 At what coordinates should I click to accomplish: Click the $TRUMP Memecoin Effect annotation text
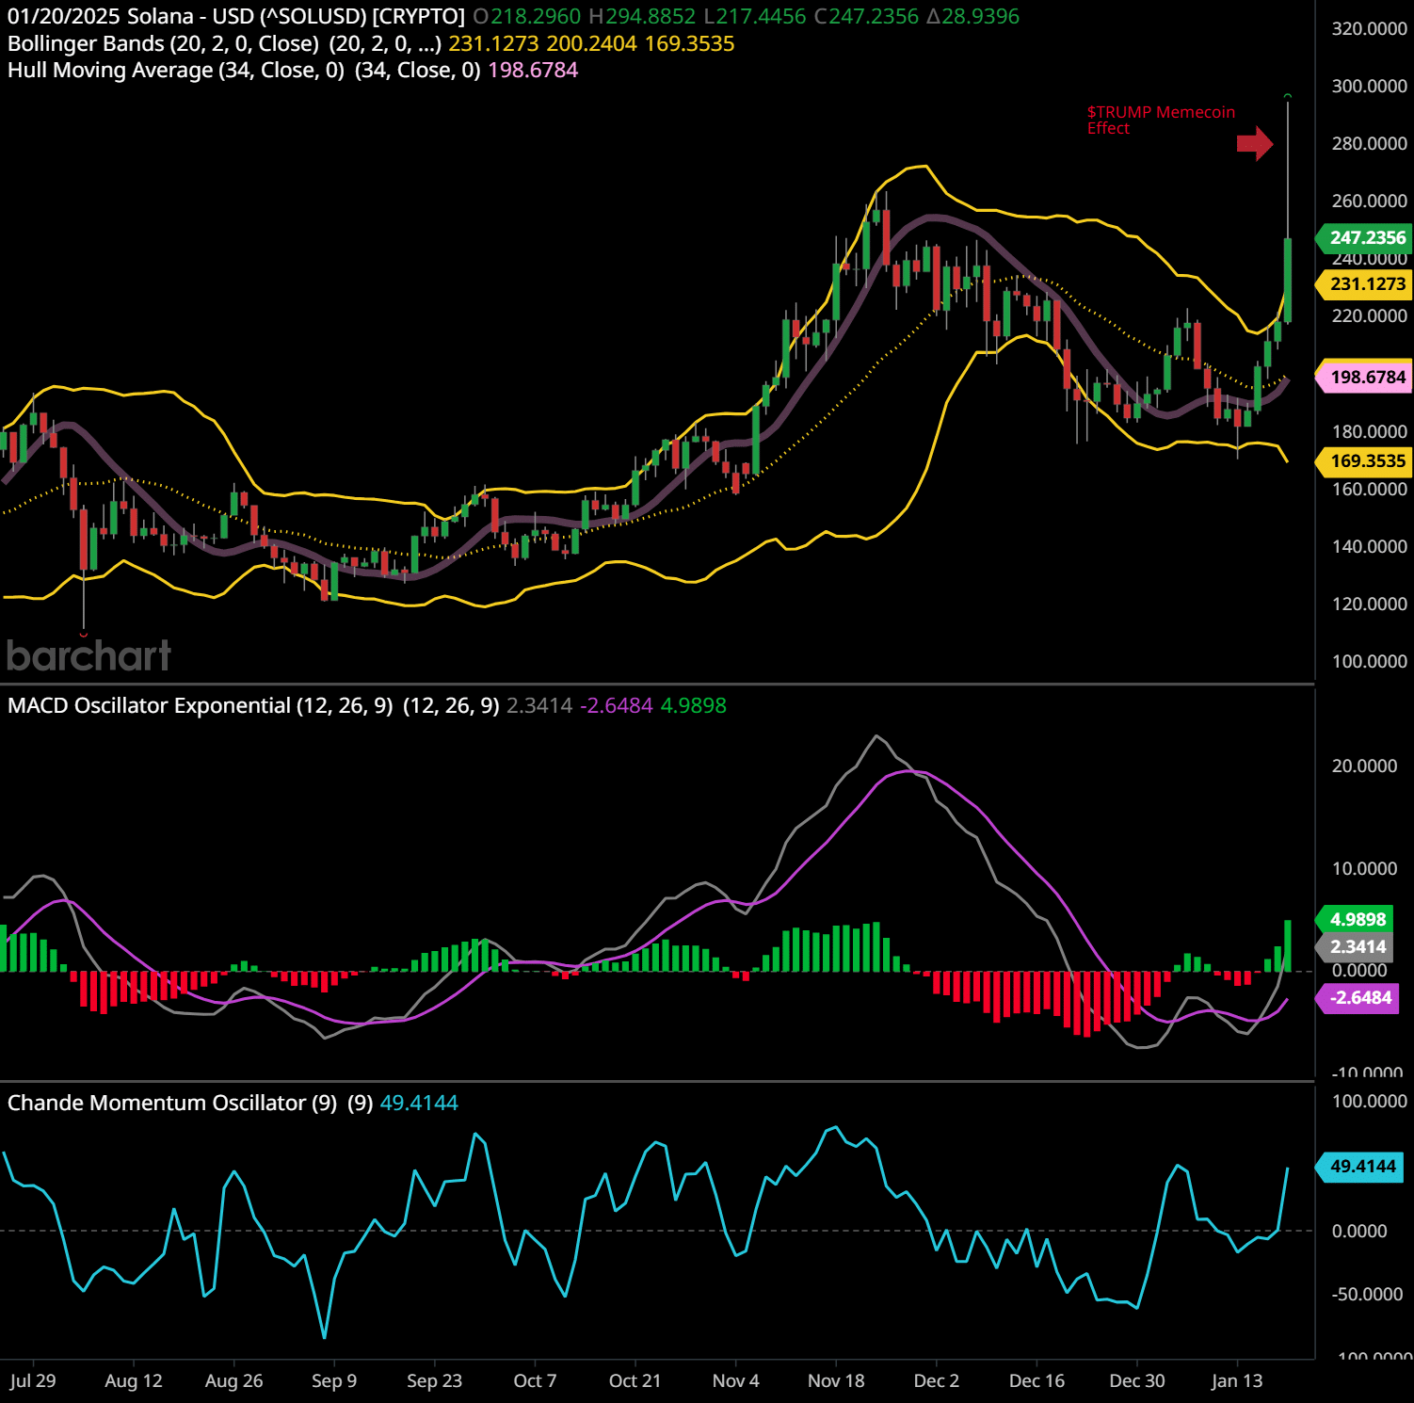[1161, 120]
